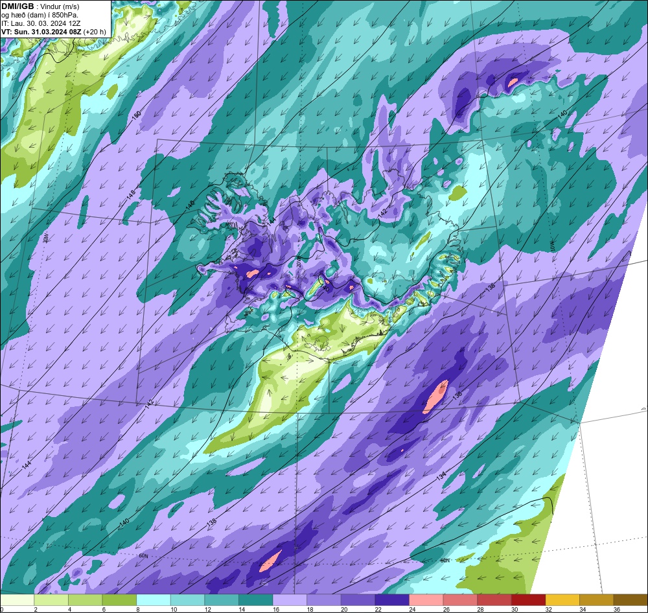This screenshot has height=613, width=648.
Task: Select the ochre 34–36 m/s legend swatch
Action: tap(597, 600)
